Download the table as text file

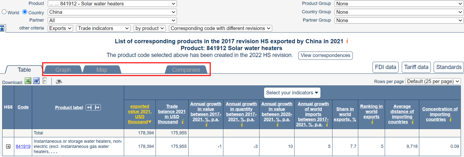[45, 81]
